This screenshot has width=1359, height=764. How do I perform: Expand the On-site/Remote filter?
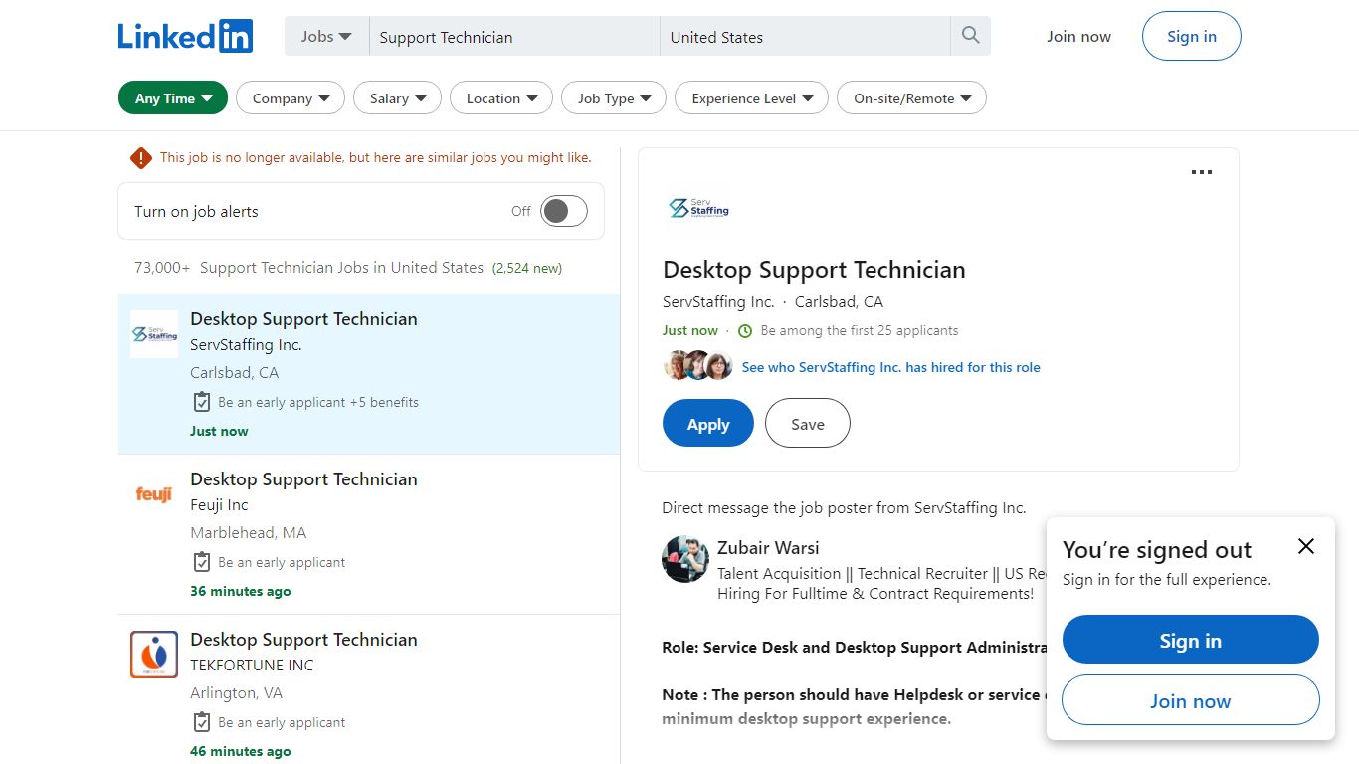[911, 98]
